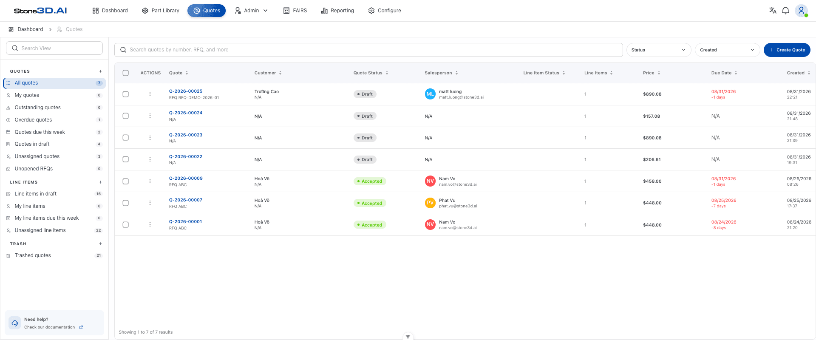Select checkbox for quote Q-2026-00009
The image size is (816, 340).
tap(126, 181)
